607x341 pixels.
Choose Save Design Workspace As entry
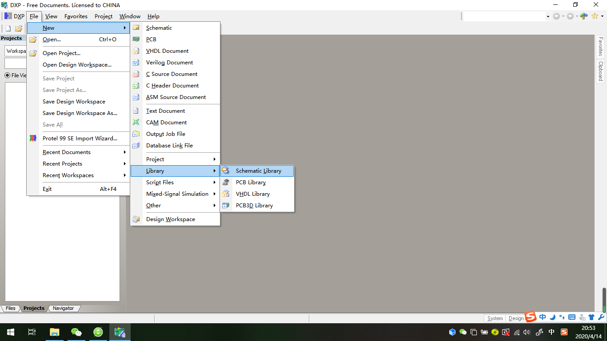[x=78, y=113]
